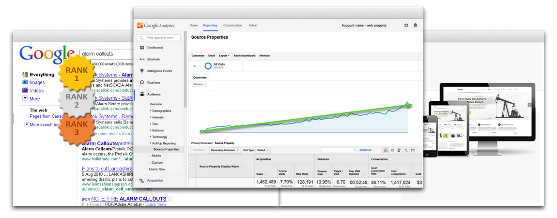Switch to the Customization tab
The height and width of the screenshot is (218, 557).
pos(232,25)
